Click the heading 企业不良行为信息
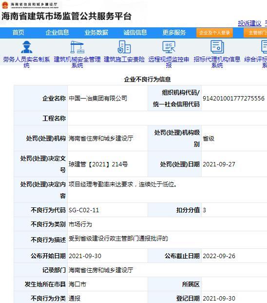Image resolution: width=267 pixels, height=303 pixels. coord(148,79)
